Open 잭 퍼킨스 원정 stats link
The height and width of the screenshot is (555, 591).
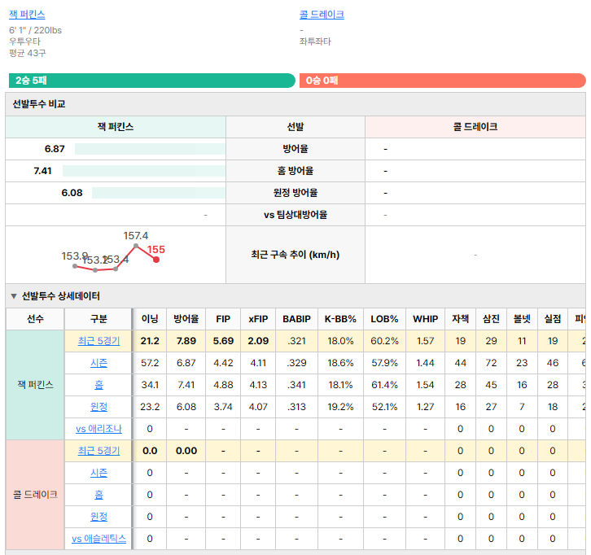click(x=98, y=407)
